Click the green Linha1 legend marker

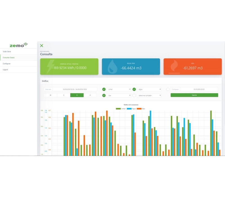(x=118, y=109)
